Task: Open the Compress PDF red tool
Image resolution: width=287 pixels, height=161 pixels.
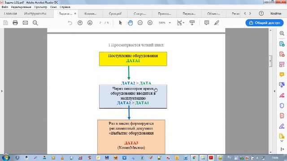Action: (x=282, y=116)
